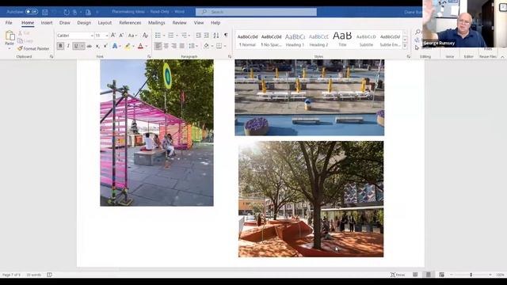Toggle the AutoSave switch

32,12
